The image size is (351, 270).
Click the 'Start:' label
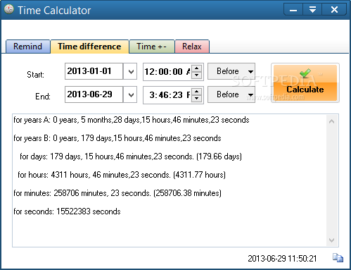[35, 75]
